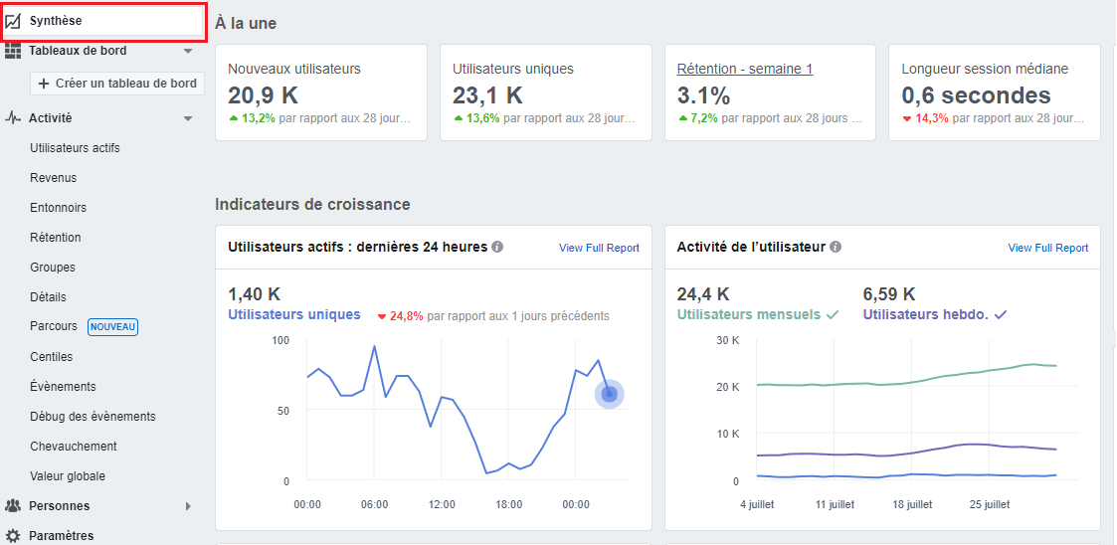Click the Nouveaux utilisateurs card

[321, 92]
